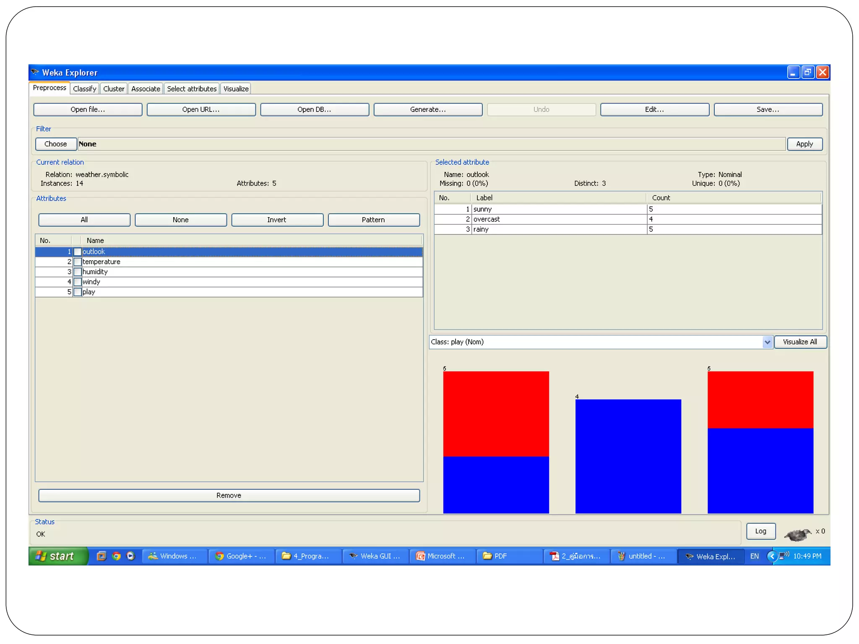Screen dimensions: 859x644
Task: Open the Select attributes tab
Action: pos(192,88)
